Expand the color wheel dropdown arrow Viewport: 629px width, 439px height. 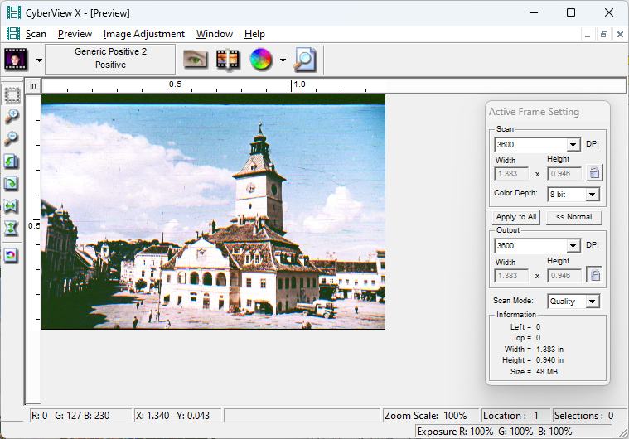click(x=283, y=60)
